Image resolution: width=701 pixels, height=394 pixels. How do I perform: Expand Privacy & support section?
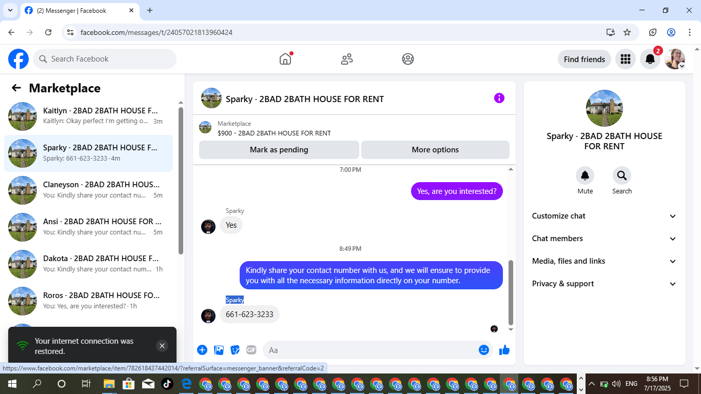[605, 284]
